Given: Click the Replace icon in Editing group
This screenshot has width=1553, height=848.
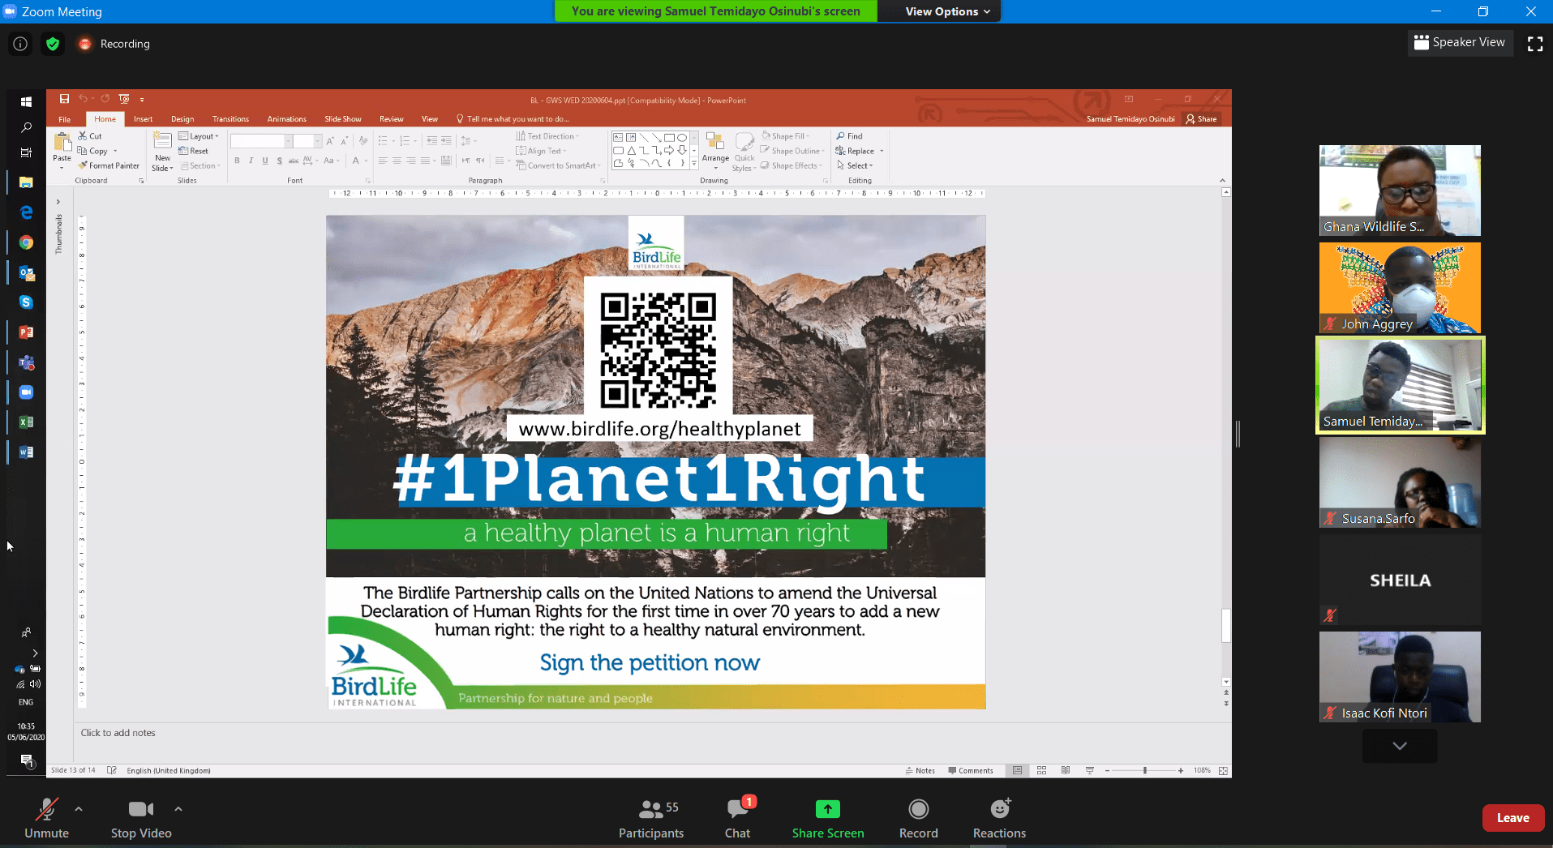Looking at the screenshot, I should [x=841, y=151].
